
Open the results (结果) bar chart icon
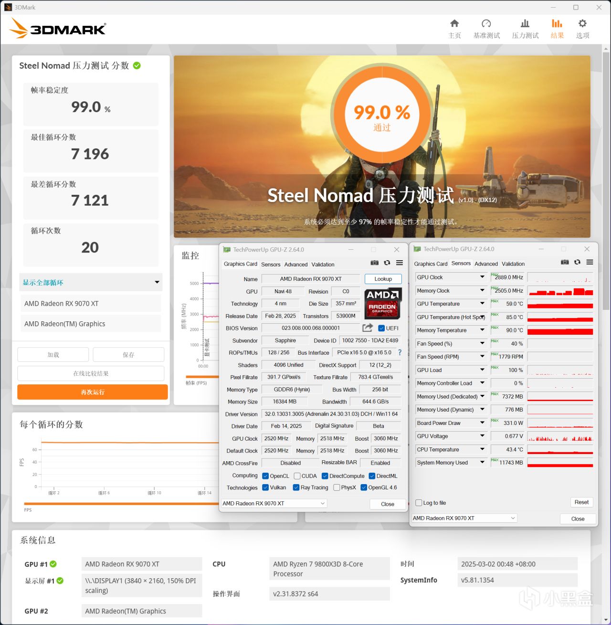[x=557, y=23]
